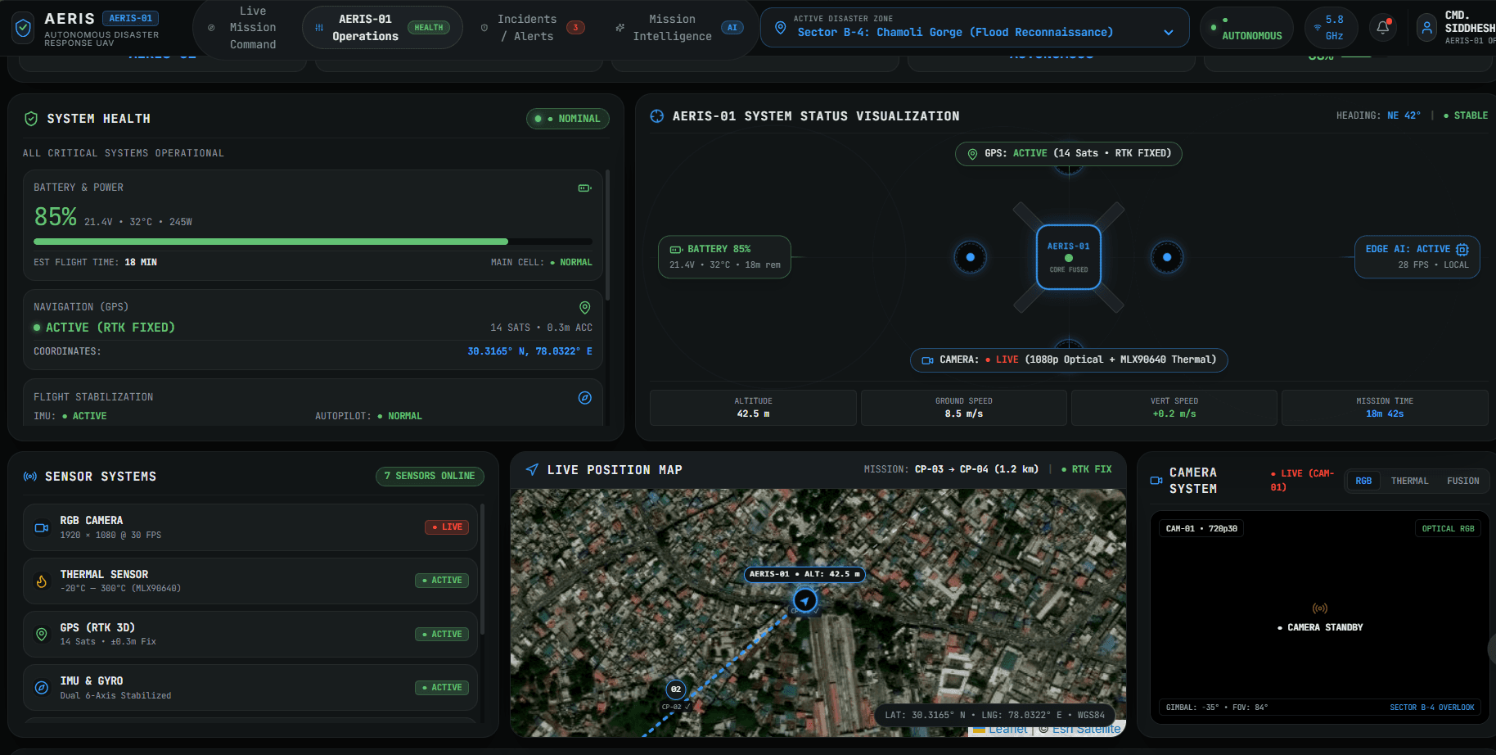Click the ACTIVE badge on Thermal Sensor row
The image size is (1496, 755).
click(442, 581)
